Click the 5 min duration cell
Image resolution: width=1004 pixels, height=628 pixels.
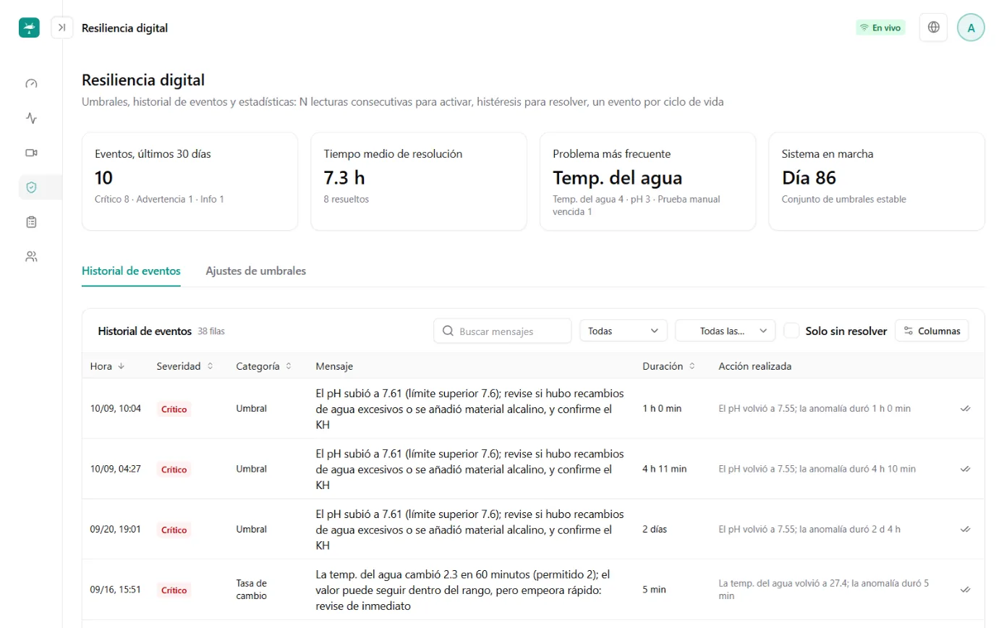point(654,590)
